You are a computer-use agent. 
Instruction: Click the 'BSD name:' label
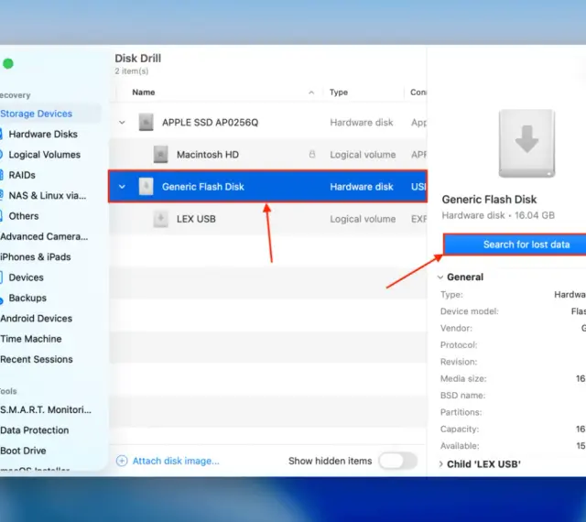tap(462, 396)
